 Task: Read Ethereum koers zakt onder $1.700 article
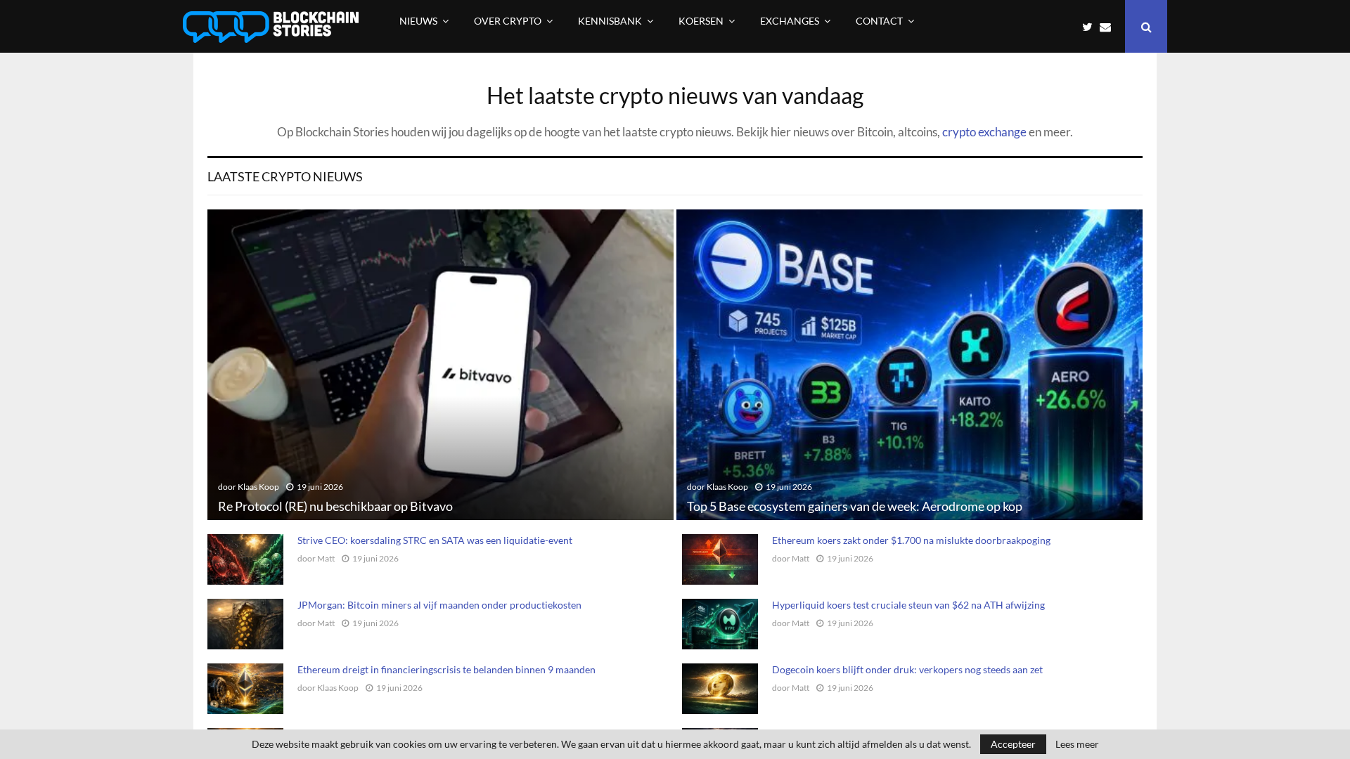[x=911, y=540]
